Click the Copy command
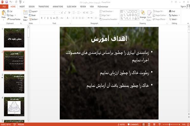 10,15
